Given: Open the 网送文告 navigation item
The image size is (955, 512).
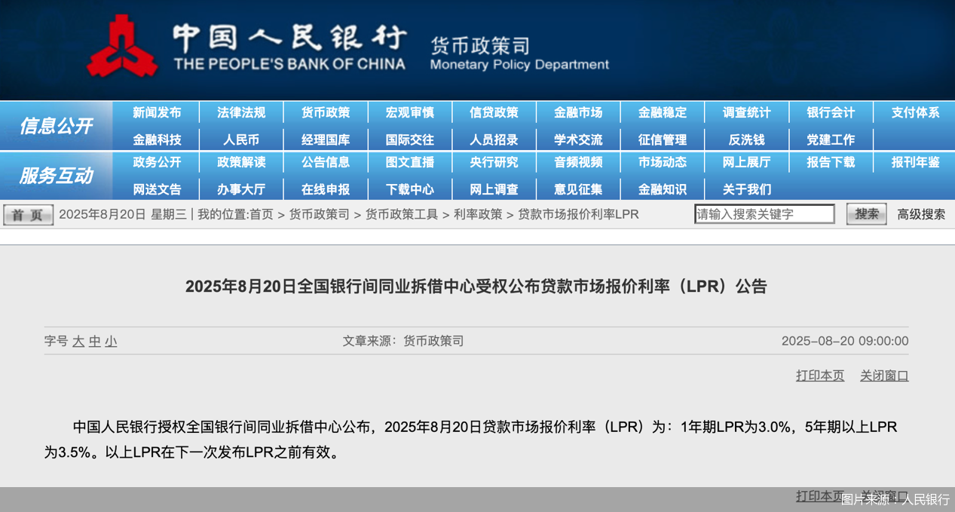Looking at the screenshot, I should [157, 189].
